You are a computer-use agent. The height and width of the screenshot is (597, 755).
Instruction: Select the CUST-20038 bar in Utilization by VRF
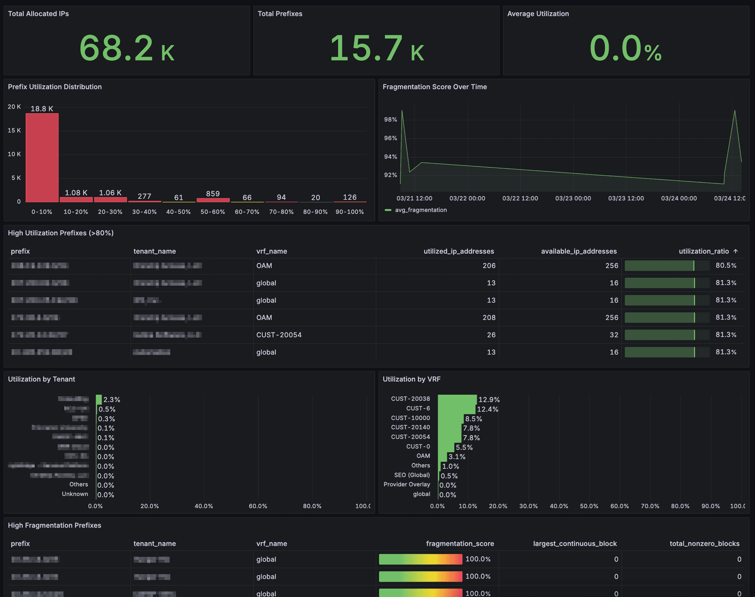click(456, 399)
